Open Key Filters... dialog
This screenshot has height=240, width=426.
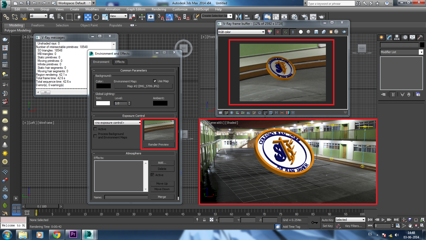click(x=354, y=226)
